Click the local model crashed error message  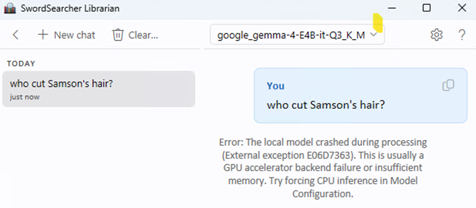(x=323, y=168)
